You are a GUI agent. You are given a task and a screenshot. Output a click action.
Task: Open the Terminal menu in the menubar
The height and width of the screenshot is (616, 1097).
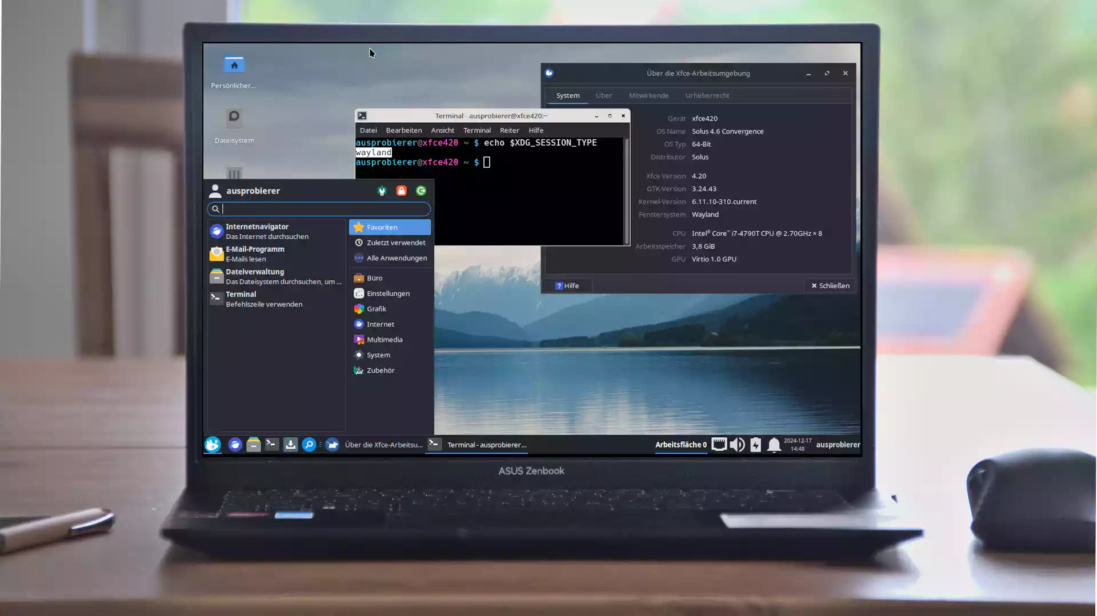pos(477,130)
